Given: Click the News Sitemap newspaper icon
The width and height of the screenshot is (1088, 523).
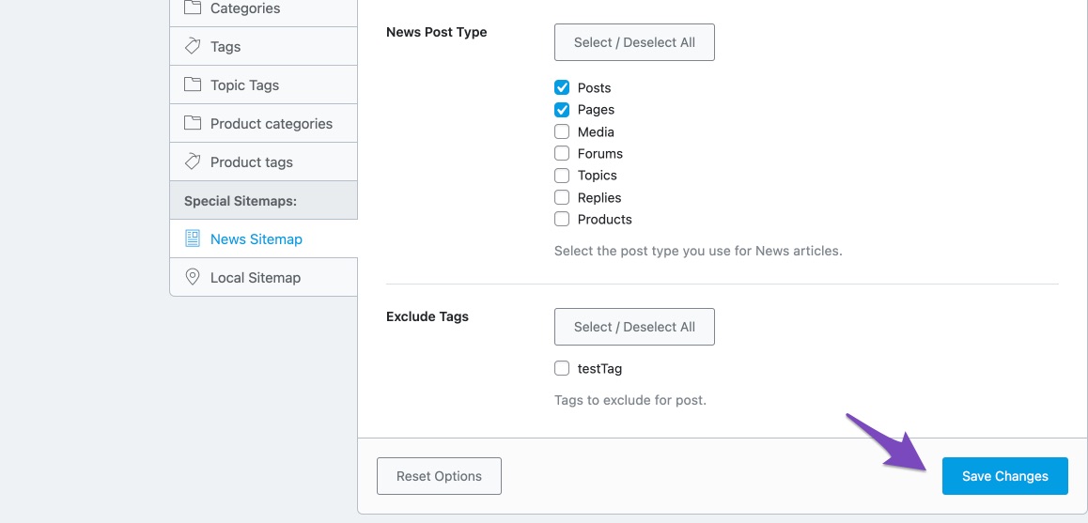Looking at the screenshot, I should [193, 238].
